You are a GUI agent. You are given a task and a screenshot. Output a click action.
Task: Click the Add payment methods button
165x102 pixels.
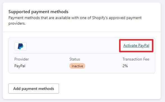tap(34, 89)
